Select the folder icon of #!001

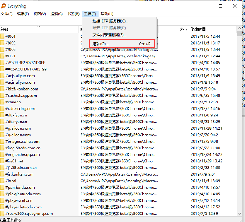pyautogui.click(x=2, y=36)
